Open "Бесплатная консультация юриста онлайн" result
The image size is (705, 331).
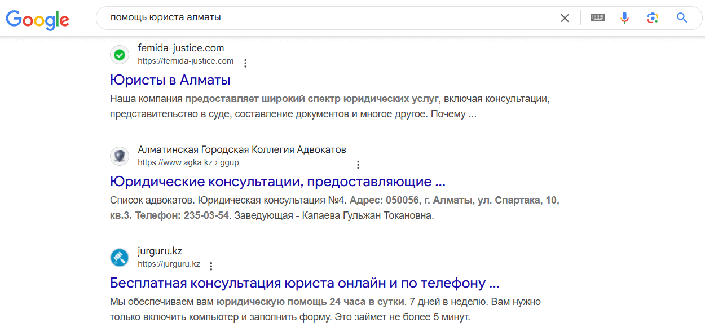305,283
